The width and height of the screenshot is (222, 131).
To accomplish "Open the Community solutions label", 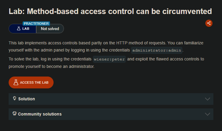I will [x=40, y=114].
